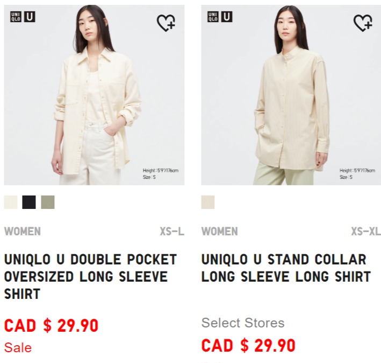Click CAD $29.90 price of Stand Collar shirt

(248, 345)
